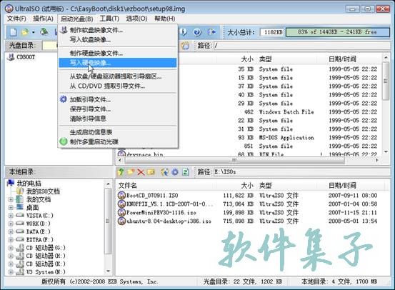Click the add-files icon in local toolbar
The image size is (395, 290).
pyautogui.click(x=165, y=172)
